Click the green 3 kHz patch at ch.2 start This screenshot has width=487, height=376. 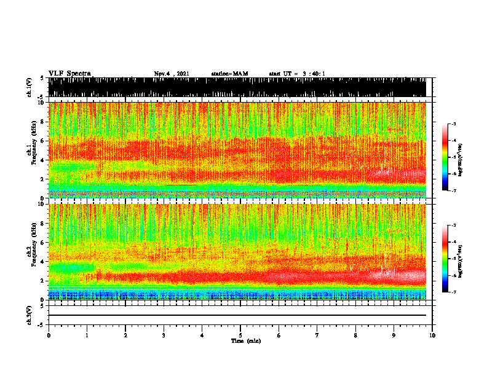(72, 267)
